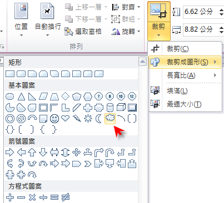Open the 選取窗格 selection pane

click(x=83, y=32)
